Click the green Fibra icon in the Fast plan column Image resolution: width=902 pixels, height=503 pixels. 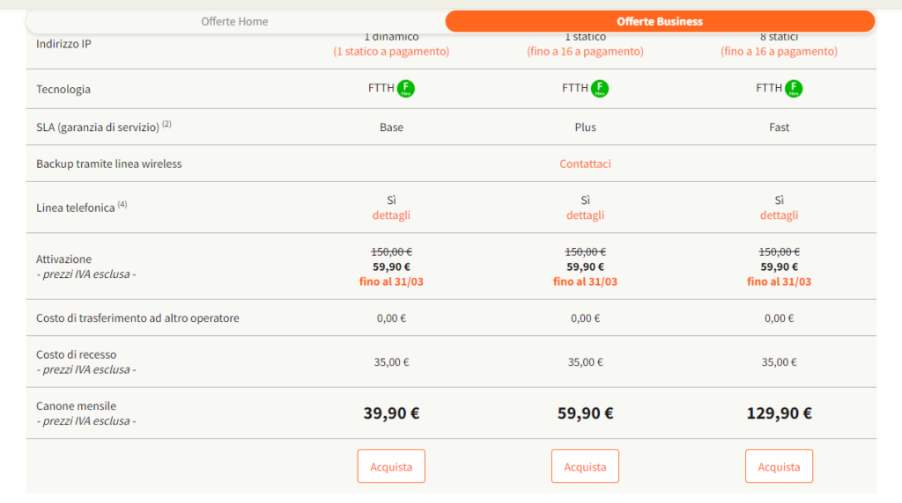tap(794, 88)
